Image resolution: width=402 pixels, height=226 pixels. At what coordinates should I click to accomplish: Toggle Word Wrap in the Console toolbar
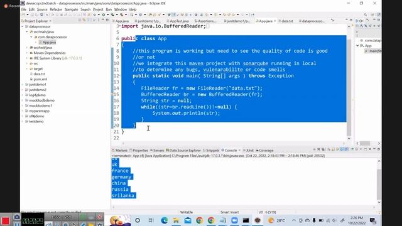click(337, 149)
